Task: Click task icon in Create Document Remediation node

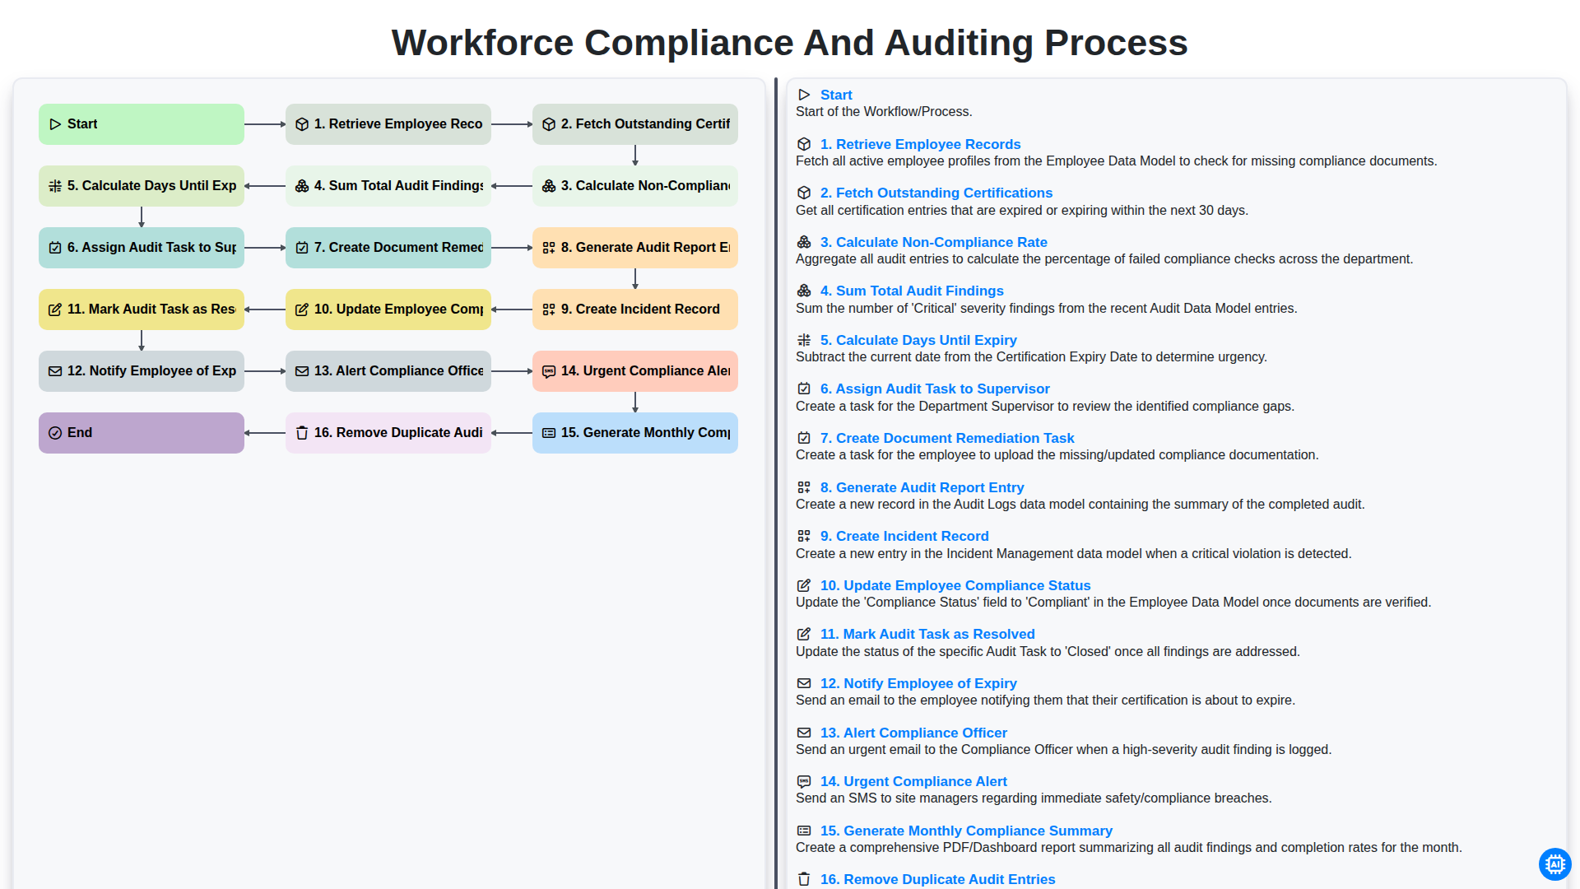Action: point(302,248)
